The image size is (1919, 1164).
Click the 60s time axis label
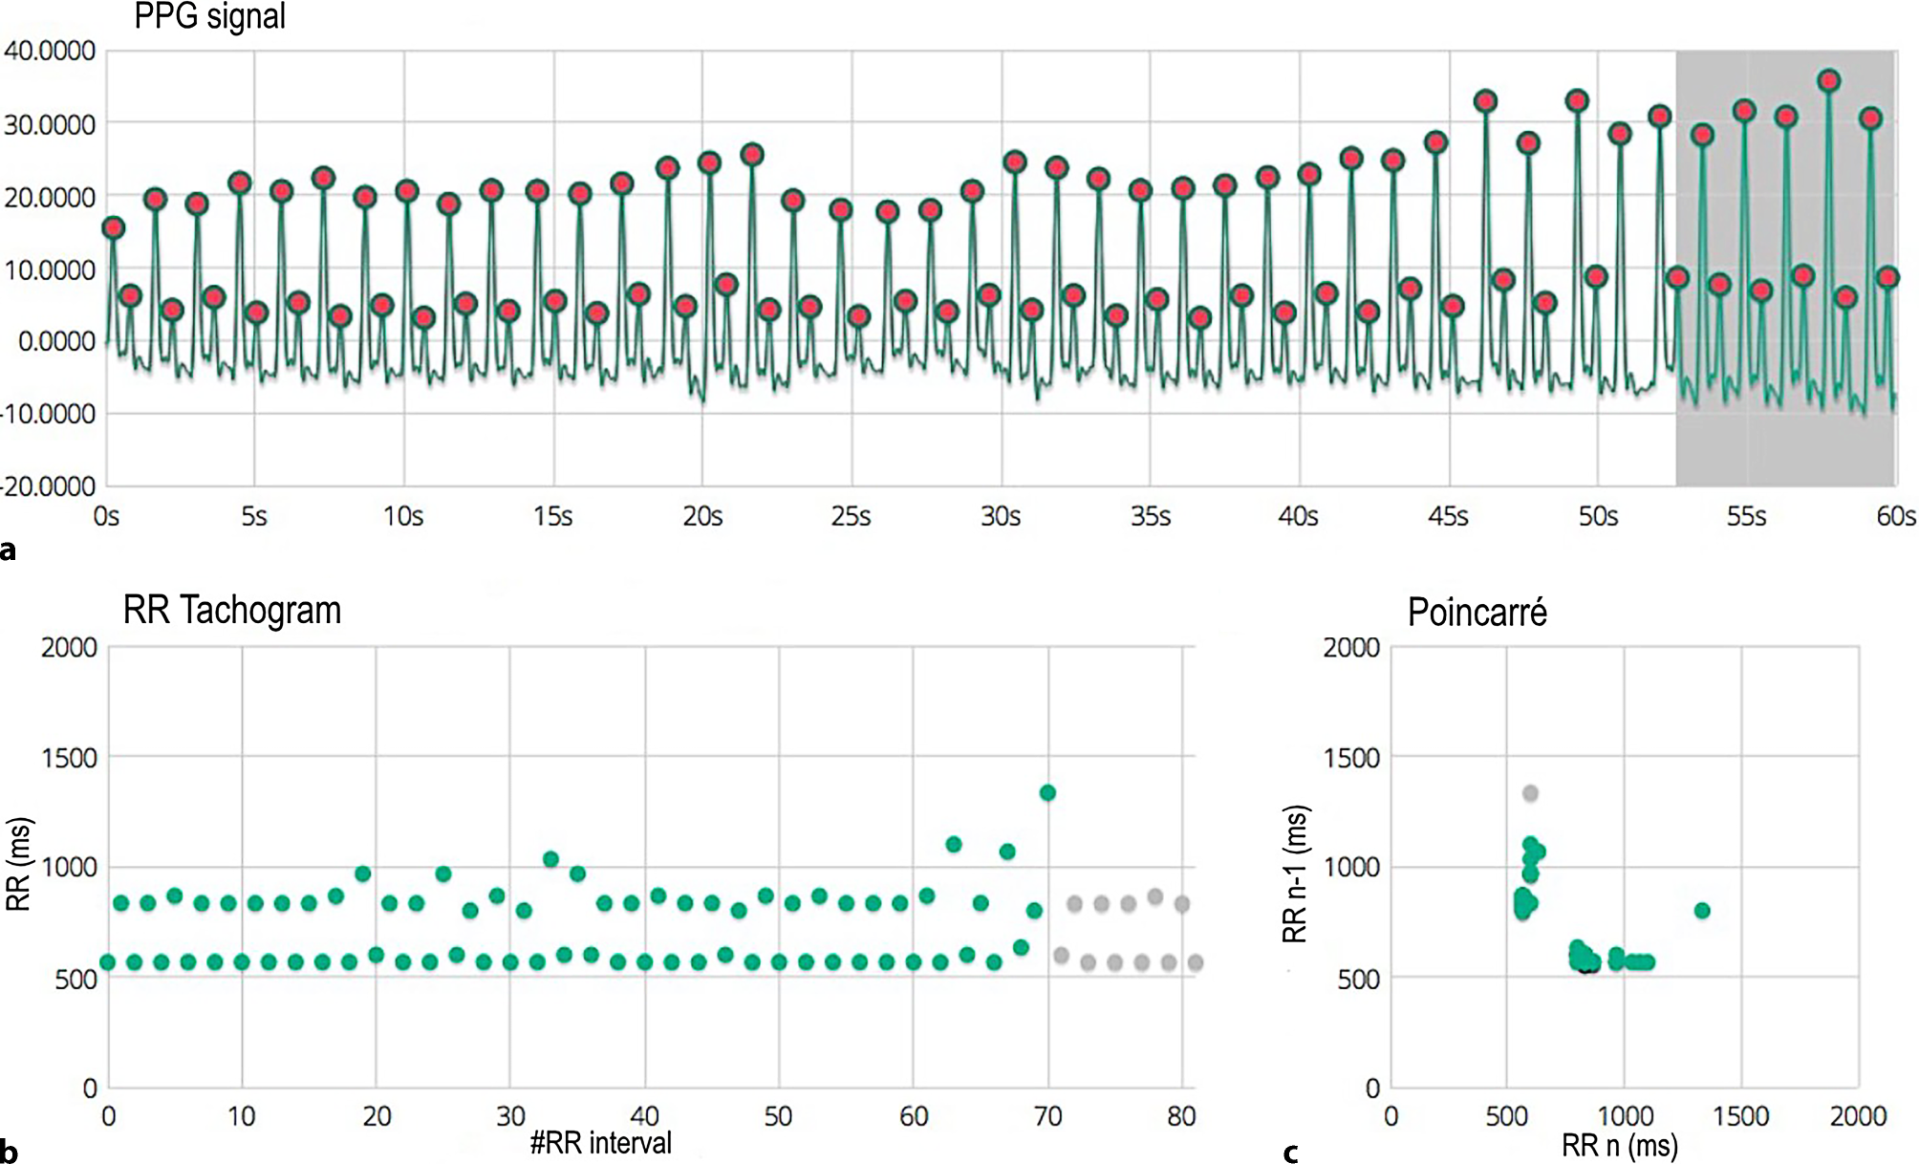click(1896, 517)
